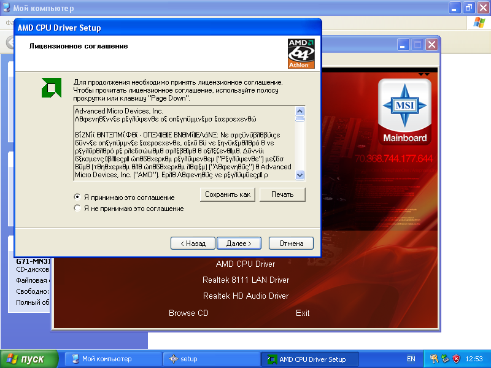This screenshot has width=491, height=368.
Task: Open the "пуск" Start menu
Action: pos(29,359)
